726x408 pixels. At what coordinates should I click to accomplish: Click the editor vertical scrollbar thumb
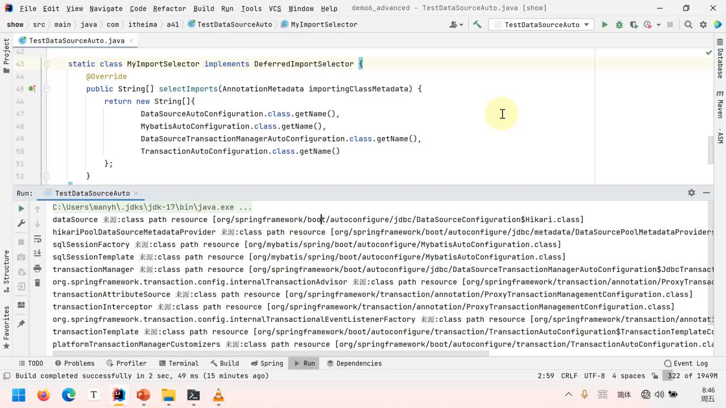click(x=711, y=150)
